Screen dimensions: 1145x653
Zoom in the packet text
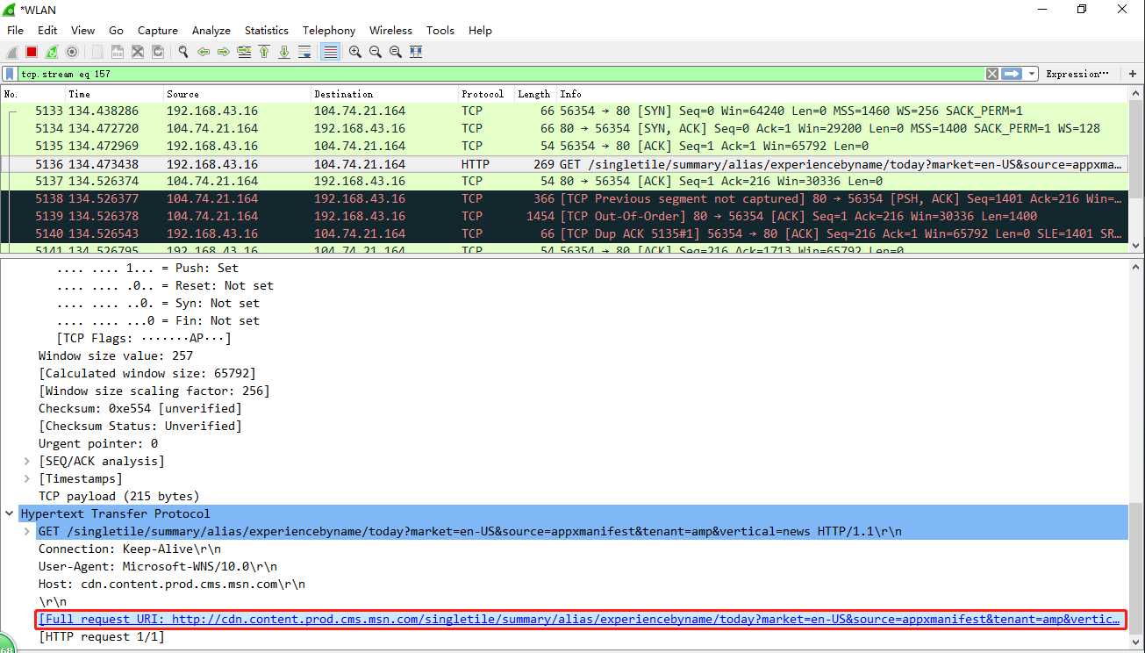point(354,52)
